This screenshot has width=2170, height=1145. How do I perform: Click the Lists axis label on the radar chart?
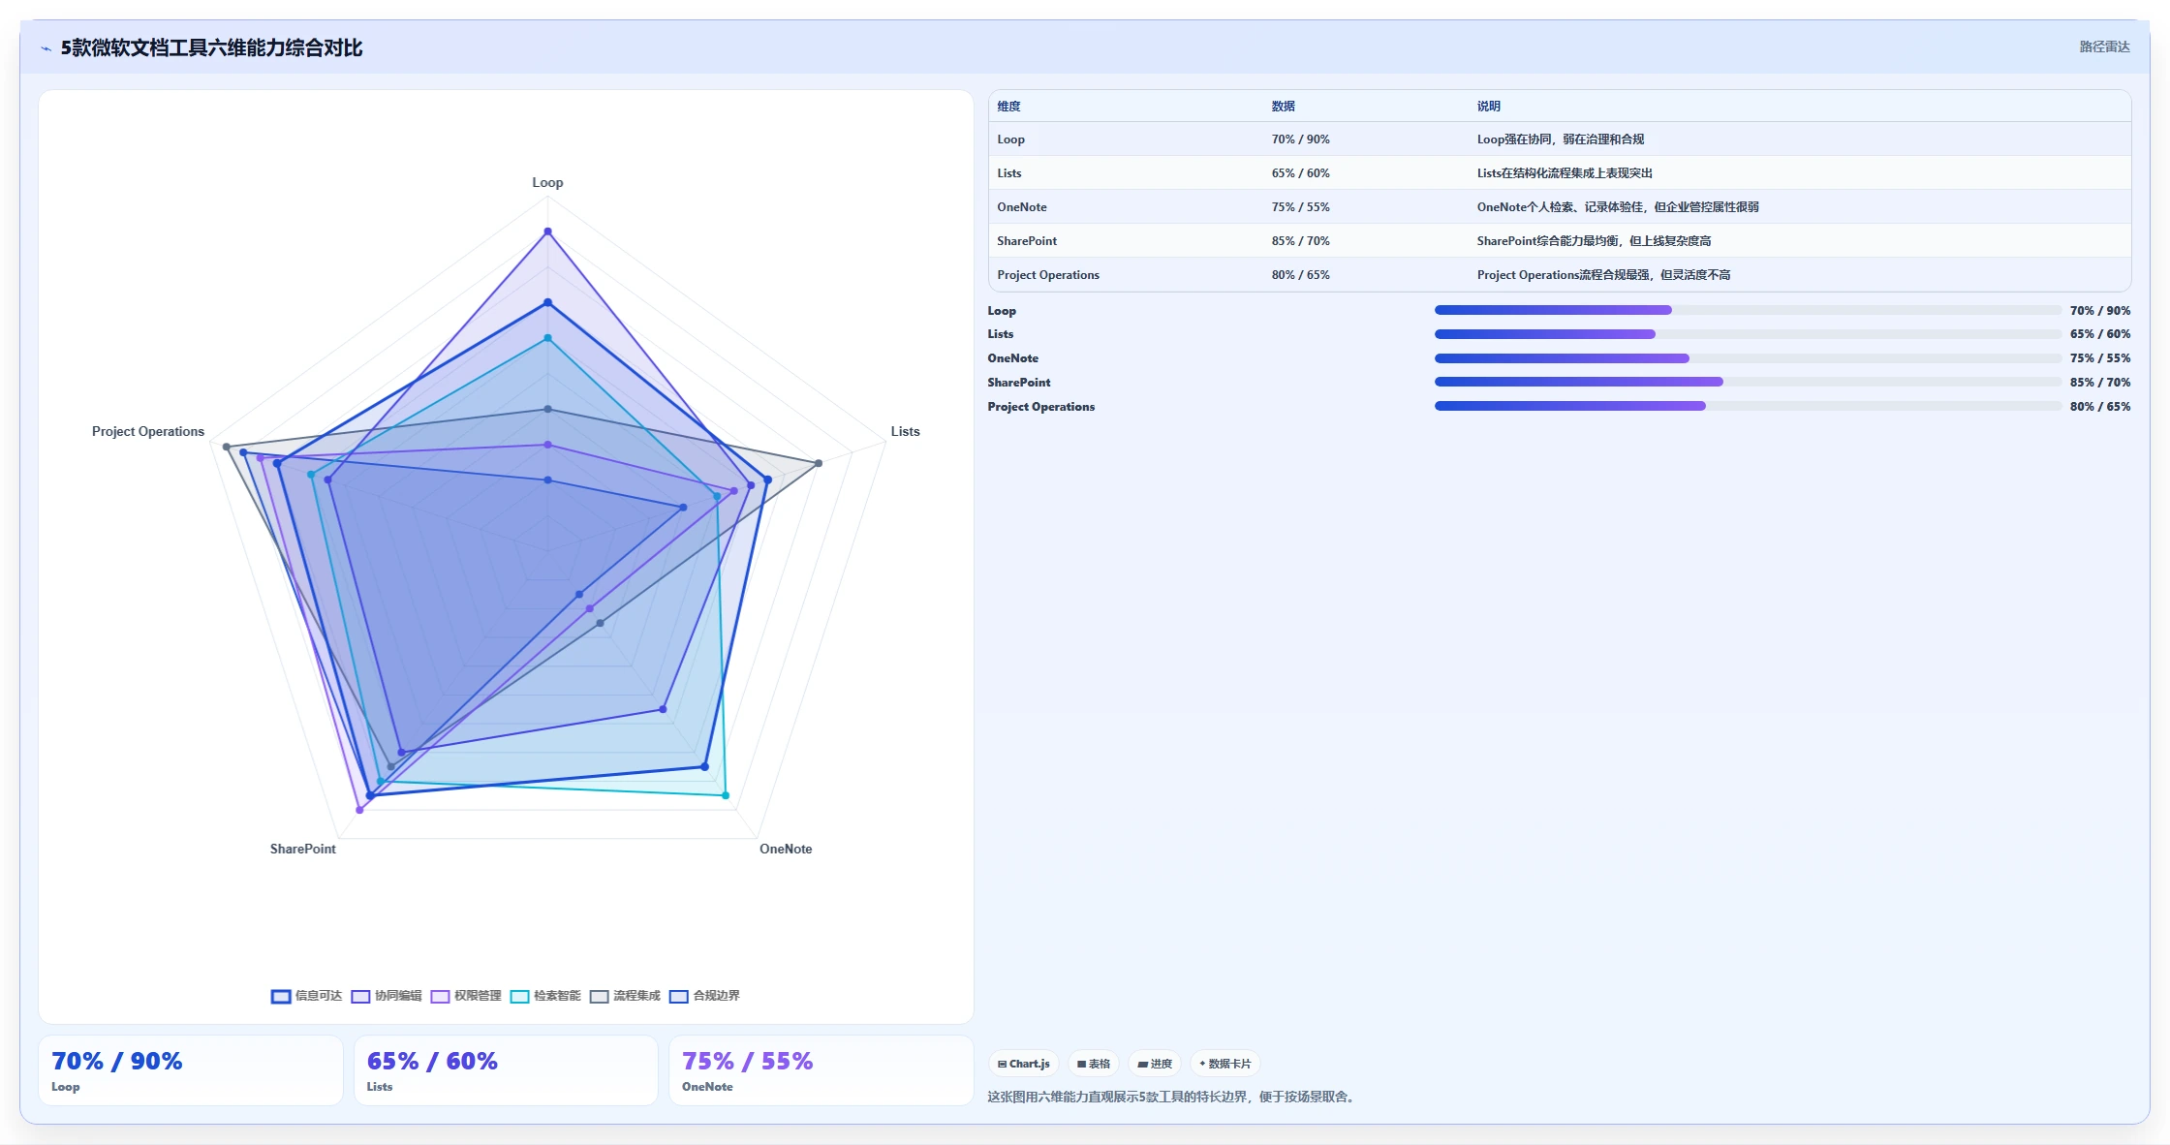(905, 431)
